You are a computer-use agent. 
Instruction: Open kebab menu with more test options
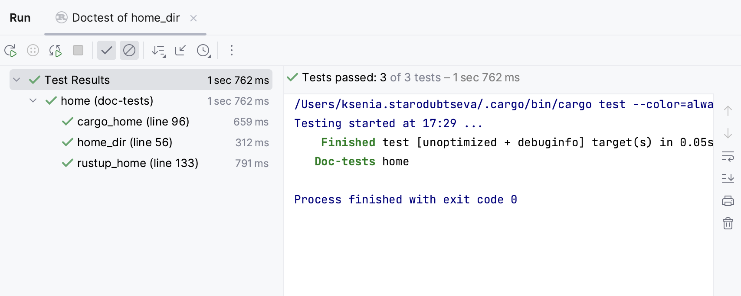point(232,51)
